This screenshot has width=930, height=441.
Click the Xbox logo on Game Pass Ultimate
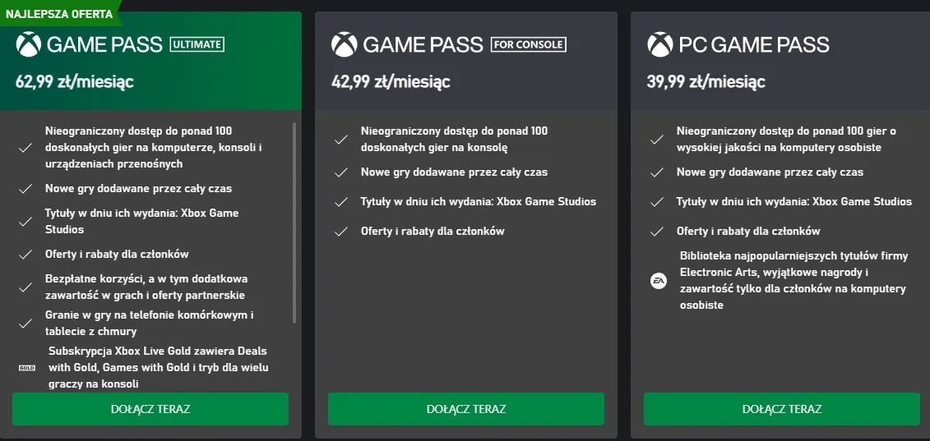[x=28, y=44]
